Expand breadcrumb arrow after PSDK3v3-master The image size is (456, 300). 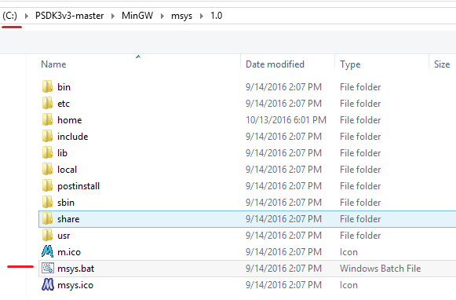click(113, 16)
